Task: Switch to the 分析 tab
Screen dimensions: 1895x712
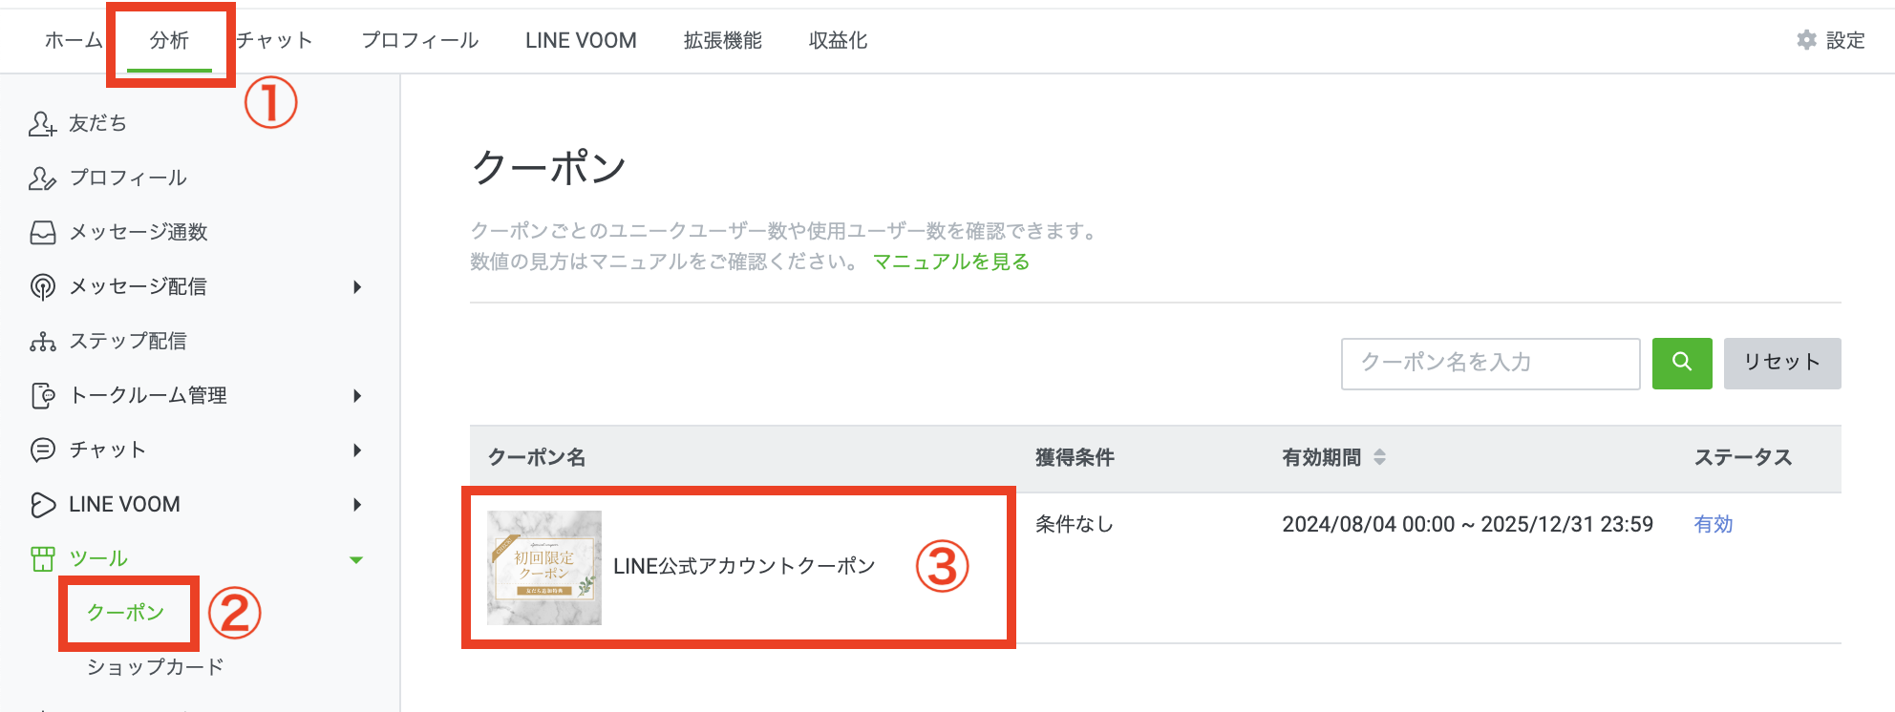Action: [x=169, y=40]
